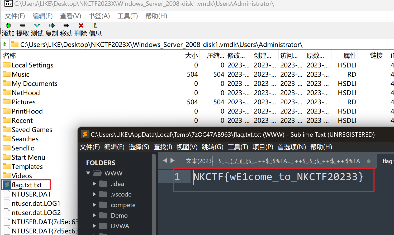The image size is (394, 235).
Task: Open the 查找(I) menu in Sublime Text
Action: click(x=163, y=147)
